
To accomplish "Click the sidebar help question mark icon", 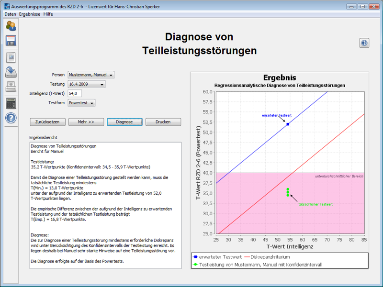I will point(11,118).
